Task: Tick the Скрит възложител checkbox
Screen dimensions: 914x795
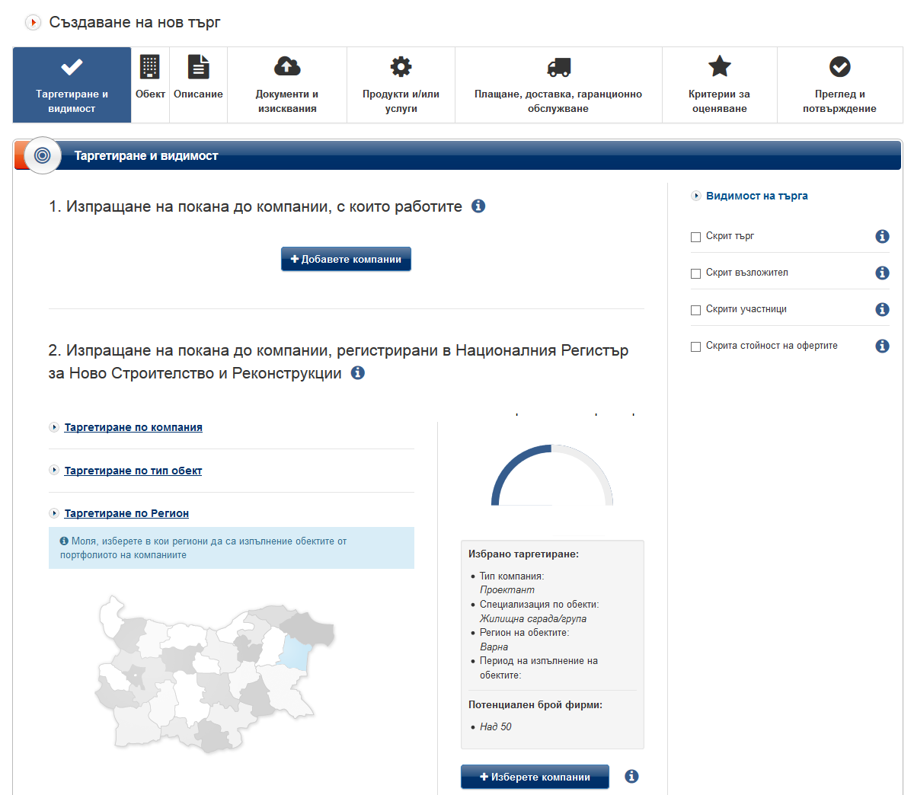Action: click(695, 273)
